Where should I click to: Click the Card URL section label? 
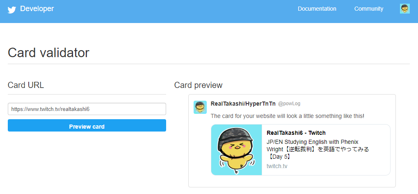[26, 85]
